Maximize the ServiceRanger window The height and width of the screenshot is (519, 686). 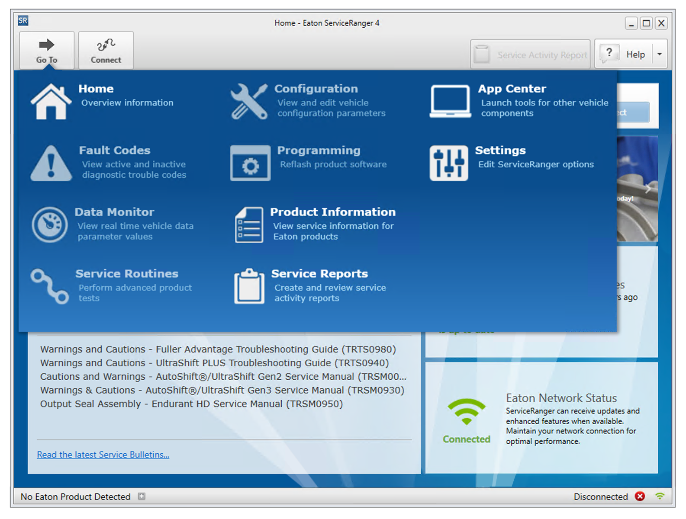(646, 23)
